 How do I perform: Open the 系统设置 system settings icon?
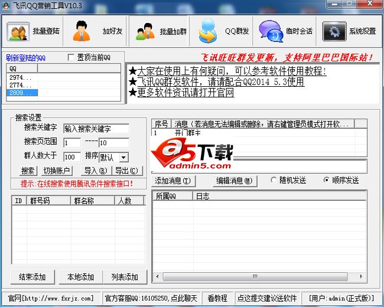tap(334, 31)
